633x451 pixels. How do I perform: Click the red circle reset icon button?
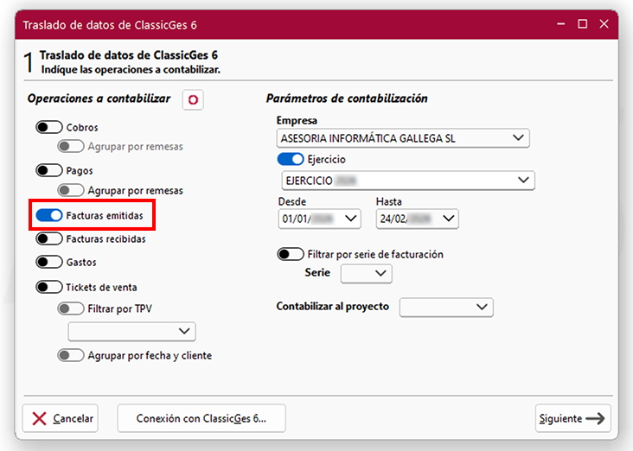pos(193,99)
